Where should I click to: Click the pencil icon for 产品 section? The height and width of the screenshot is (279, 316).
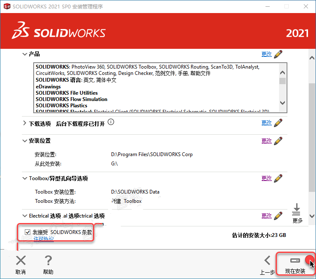coord(278,54)
